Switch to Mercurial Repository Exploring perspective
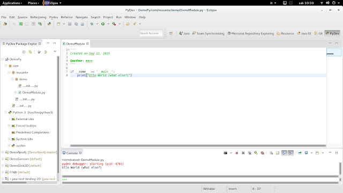343x193 pixels. 251,33
